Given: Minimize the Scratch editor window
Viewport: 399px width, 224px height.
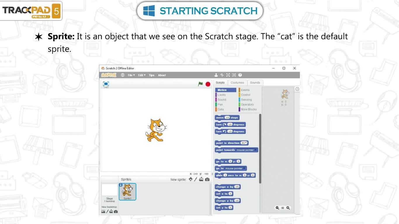Looking at the screenshot, I should [273, 68].
